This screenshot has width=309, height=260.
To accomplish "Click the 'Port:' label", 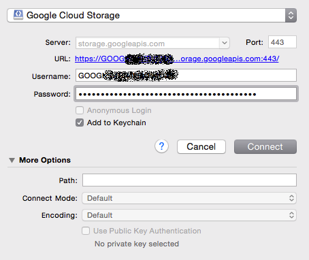I will [255, 42].
